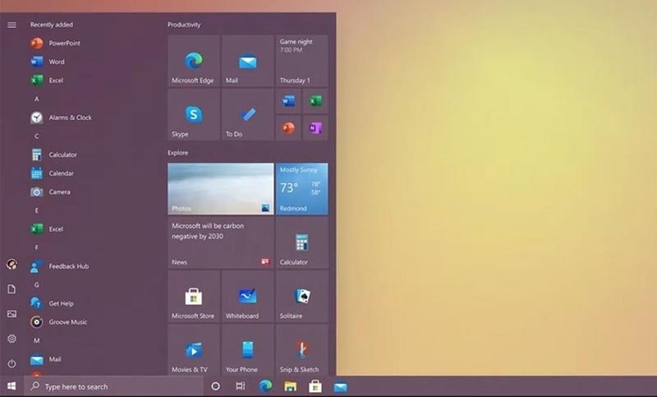Viewport: 657px width, 397px height.
Task: Open the To Do tile
Action: click(248, 114)
